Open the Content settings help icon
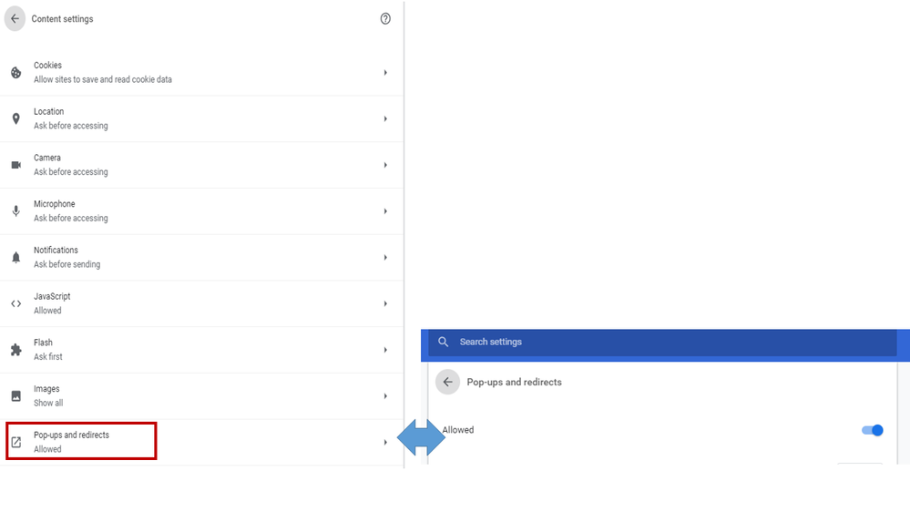This screenshot has width=910, height=512. coord(385,19)
